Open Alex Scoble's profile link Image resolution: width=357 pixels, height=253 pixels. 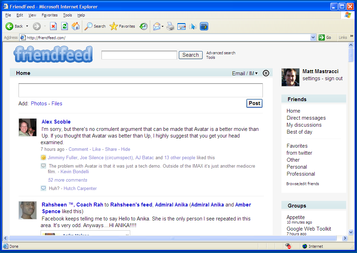click(x=56, y=122)
